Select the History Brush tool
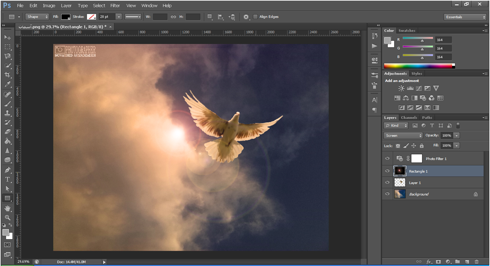Image resolution: width=490 pixels, height=266 pixels. pos(7,122)
